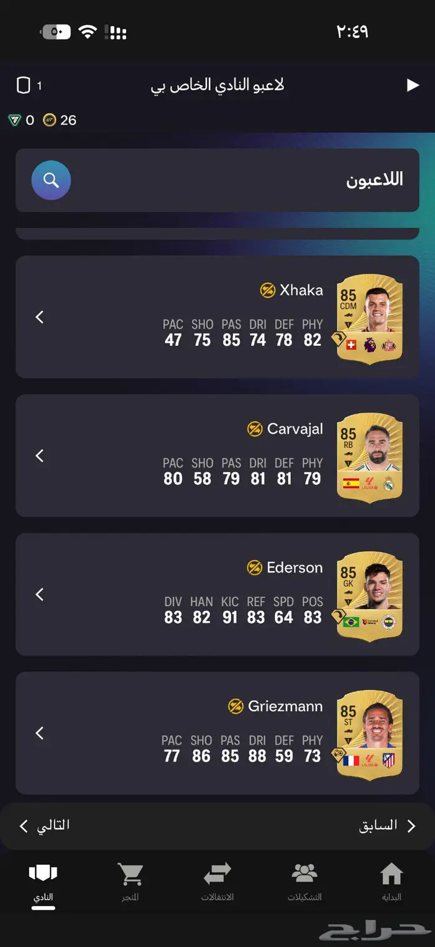The image size is (435, 947).
Task: Select the Ederson goalkeeper card thumbnail
Action: 370,596
